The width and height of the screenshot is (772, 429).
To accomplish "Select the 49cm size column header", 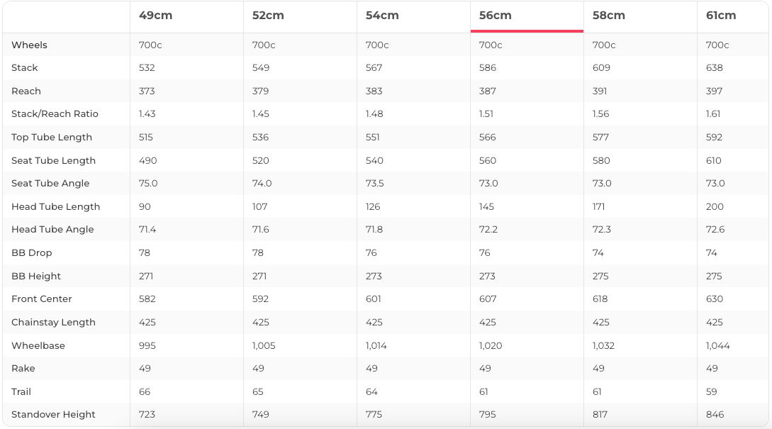I will [x=155, y=16].
